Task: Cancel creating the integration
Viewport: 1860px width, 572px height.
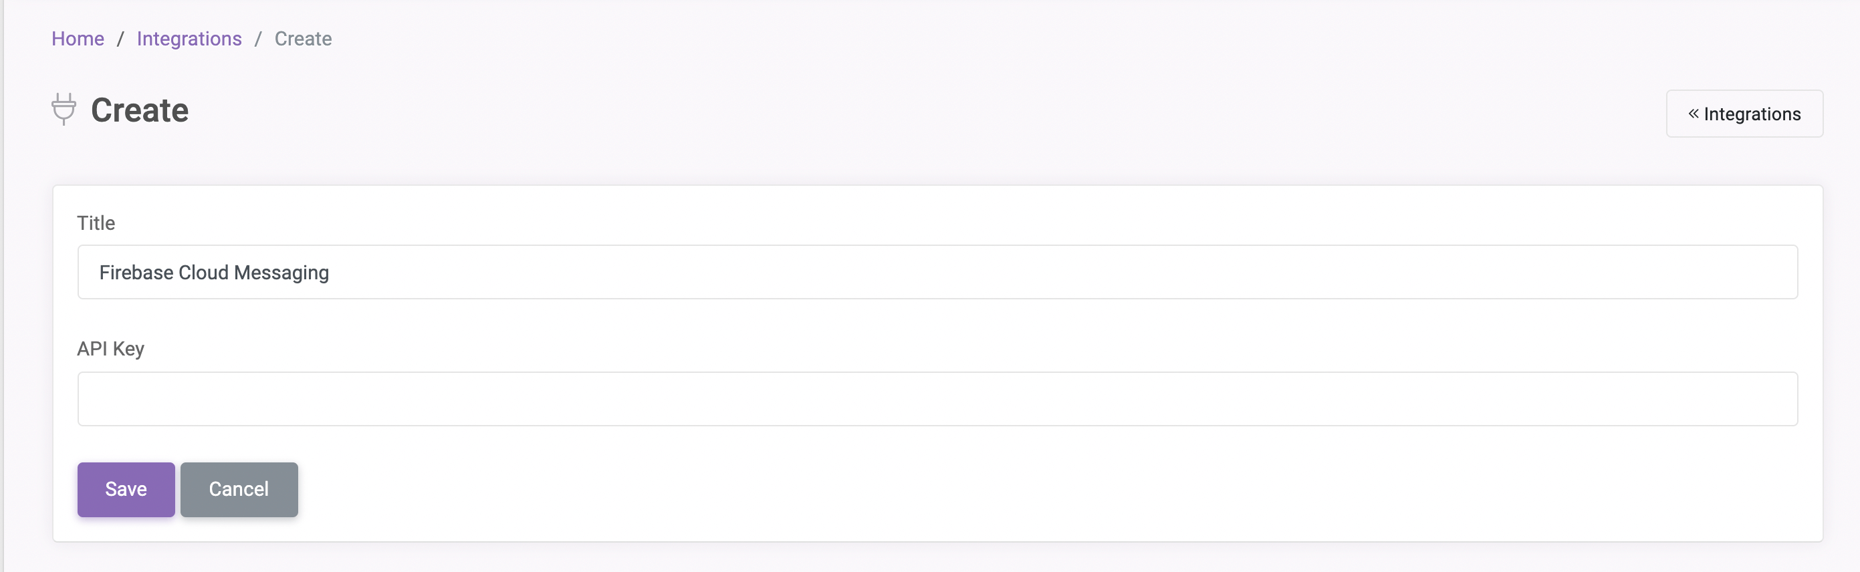Action: pyautogui.click(x=239, y=490)
